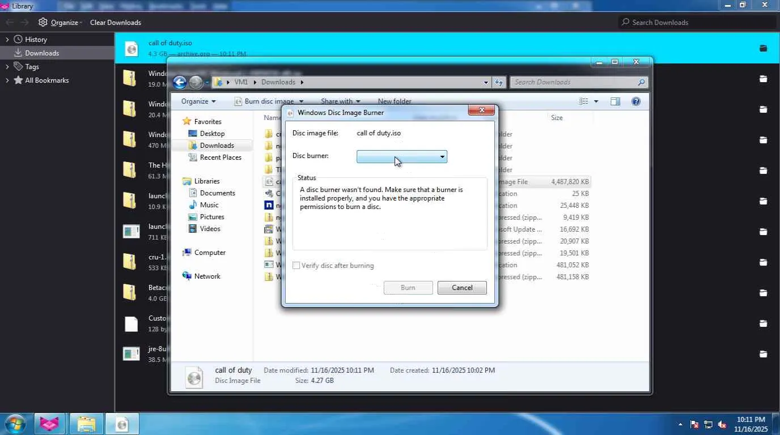Open Videos library in Explorer navigation pane
Screen dimensions: 780x435
pyautogui.click(x=210, y=229)
